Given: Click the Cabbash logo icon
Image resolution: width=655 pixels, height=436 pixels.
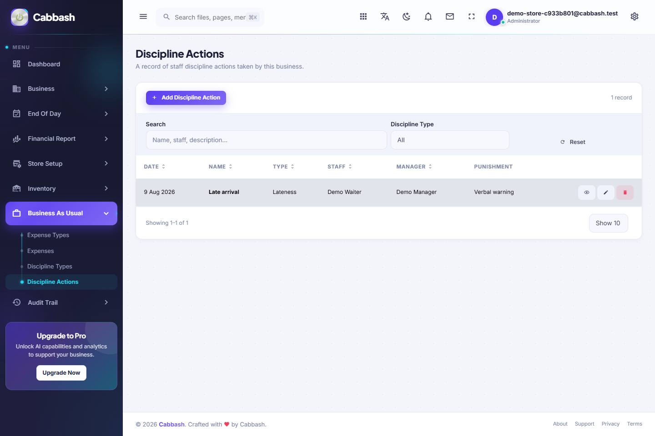Looking at the screenshot, I should click(x=20, y=17).
